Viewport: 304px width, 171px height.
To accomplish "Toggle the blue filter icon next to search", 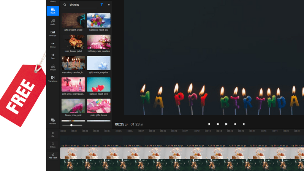I will coord(101,5).
